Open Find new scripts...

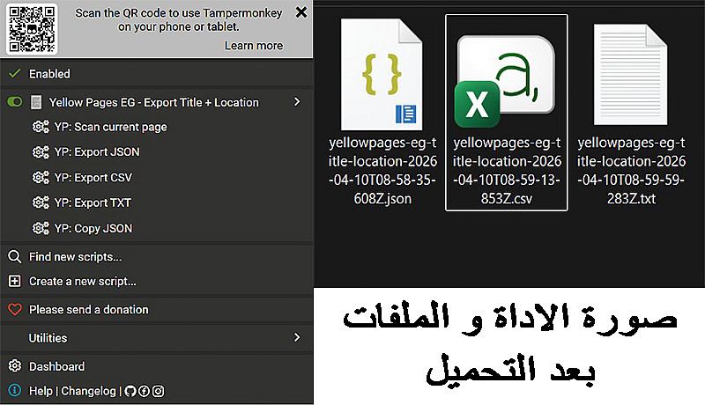point(76,257)
